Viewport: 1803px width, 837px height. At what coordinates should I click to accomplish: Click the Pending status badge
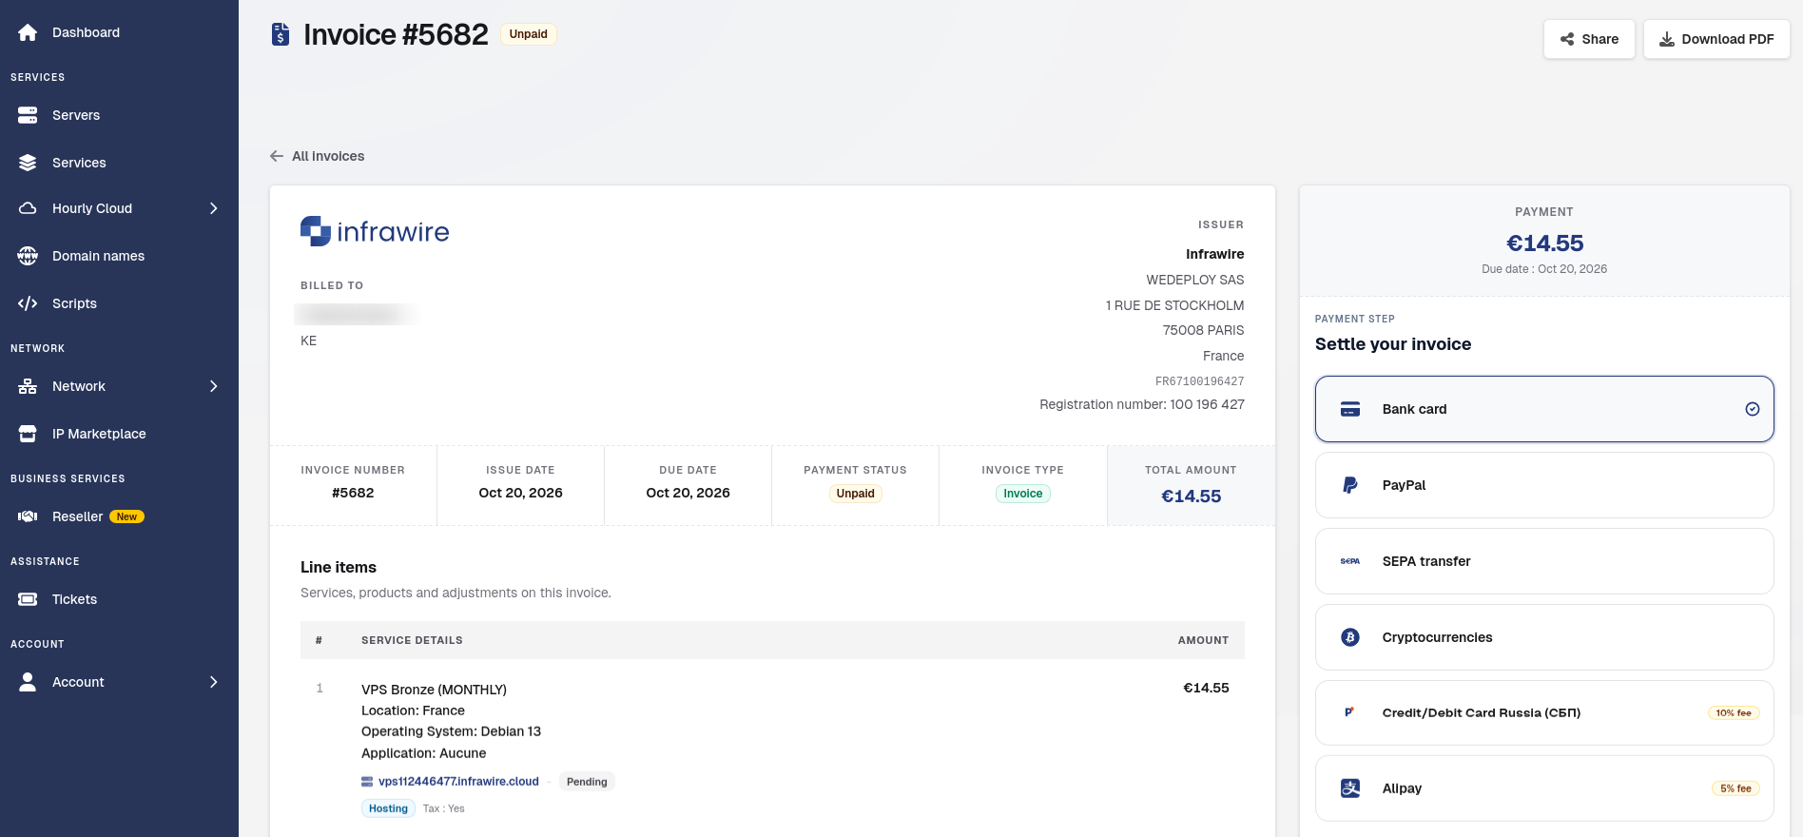click(x=587, y=782)
